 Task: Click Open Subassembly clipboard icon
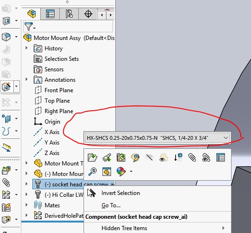(121, 157)
